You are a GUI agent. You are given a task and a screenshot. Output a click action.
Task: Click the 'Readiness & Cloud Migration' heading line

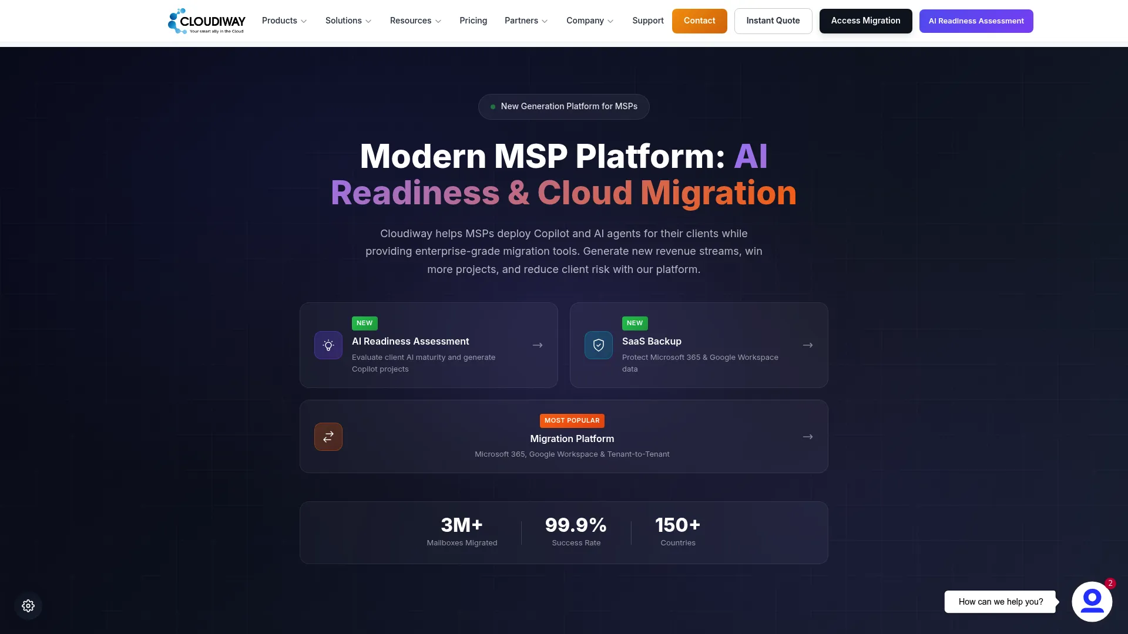pos(564,193)
